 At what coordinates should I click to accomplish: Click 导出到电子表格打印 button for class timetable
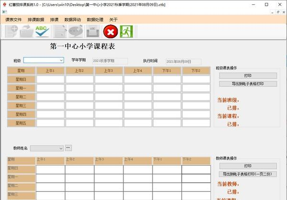click(x=248, y=84)
